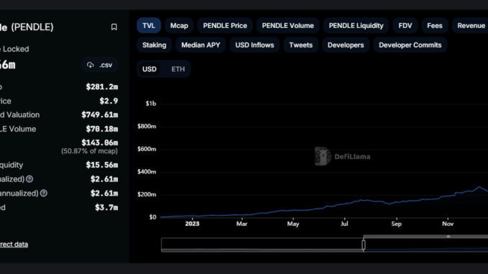488x274 pixels.
Task: Show the Developers chart metric
Action: pos(345,45)
